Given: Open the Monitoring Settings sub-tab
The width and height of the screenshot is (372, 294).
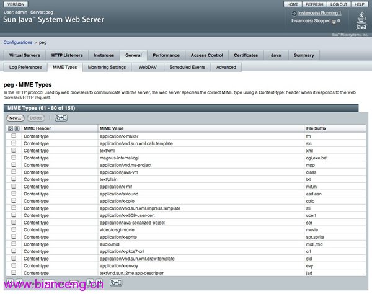Looking at the screenshot, I should (x=107, y=67).
